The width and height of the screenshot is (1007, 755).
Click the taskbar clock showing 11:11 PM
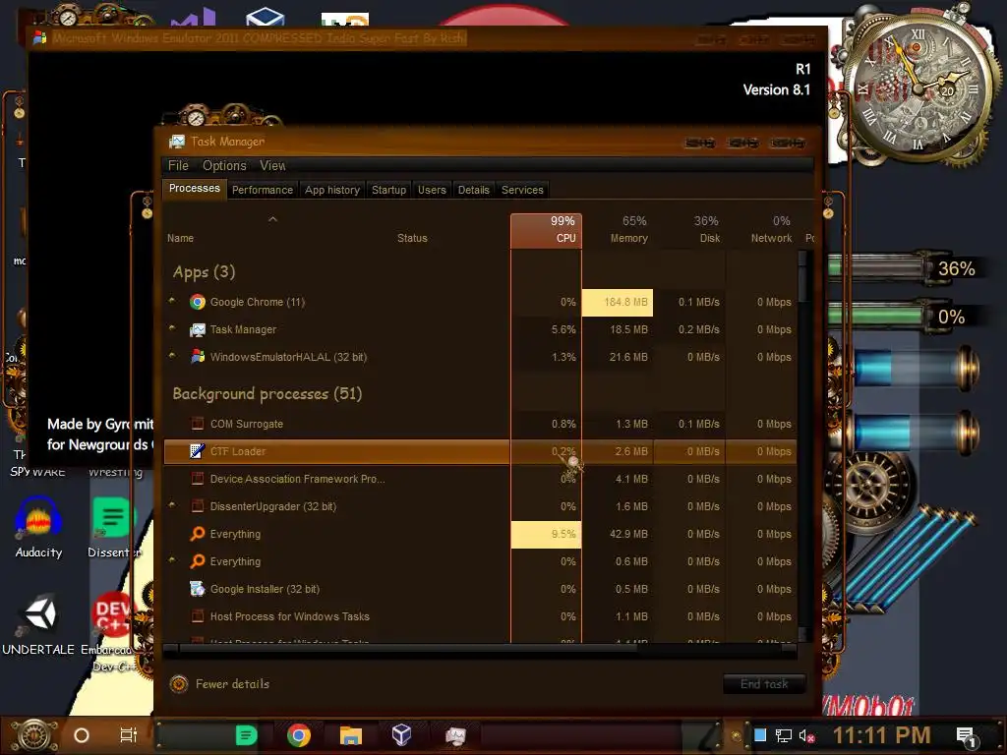click(x=881, y=735)
